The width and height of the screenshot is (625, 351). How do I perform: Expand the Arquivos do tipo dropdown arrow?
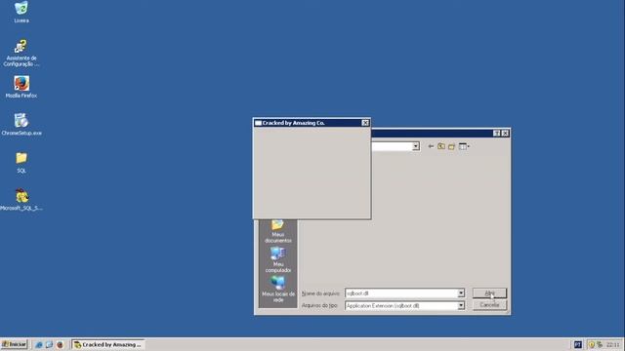[x=461, y=305]
